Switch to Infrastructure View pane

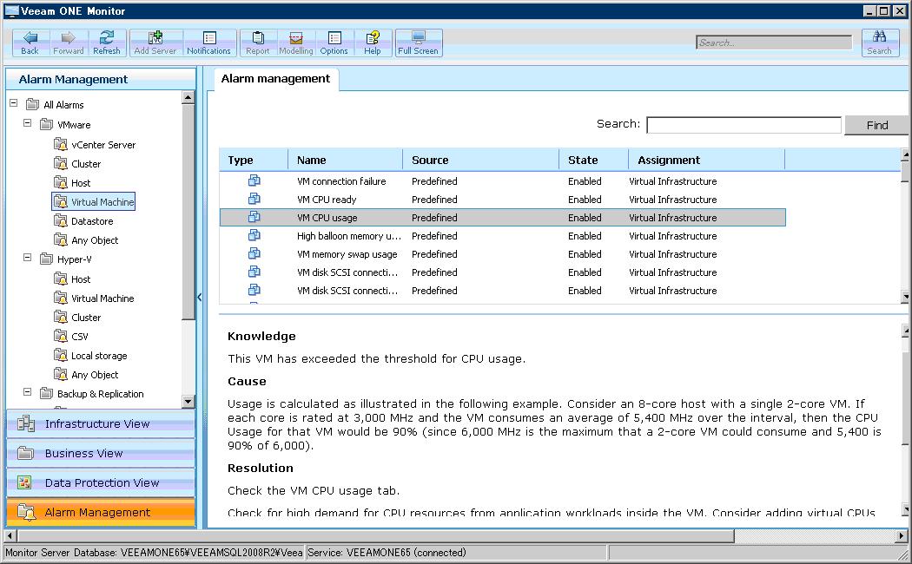(x=101, y=424)
